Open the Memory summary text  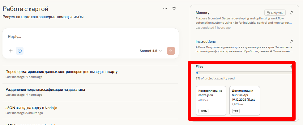[x=244, y=20]
